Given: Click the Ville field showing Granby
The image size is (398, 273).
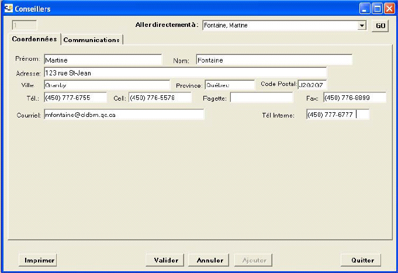Looking at the screenshot, I should (106, 85).
